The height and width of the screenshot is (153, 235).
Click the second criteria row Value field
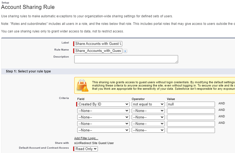click(191, 111)
